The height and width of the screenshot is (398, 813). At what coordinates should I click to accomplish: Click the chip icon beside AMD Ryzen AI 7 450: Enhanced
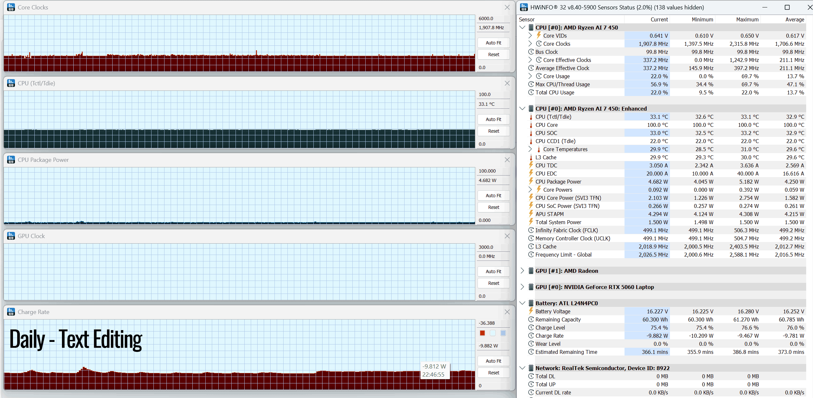531,109
